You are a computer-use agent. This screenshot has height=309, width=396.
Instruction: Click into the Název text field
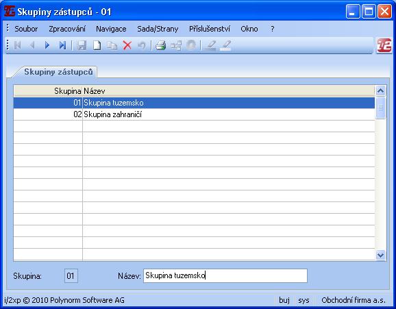tap(225, 275)
